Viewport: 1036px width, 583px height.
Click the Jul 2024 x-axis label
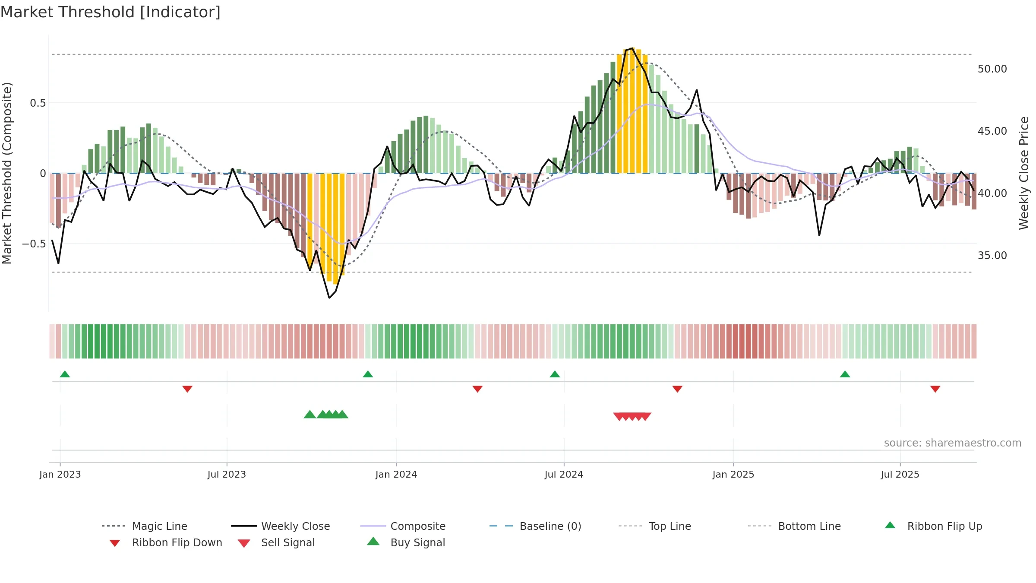click(x=564, y=475)
